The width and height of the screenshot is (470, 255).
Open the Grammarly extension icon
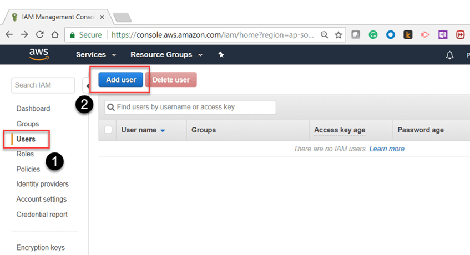click(x=373, y=35)
